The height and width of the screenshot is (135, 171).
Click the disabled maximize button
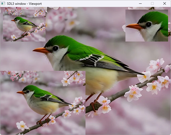152,3
